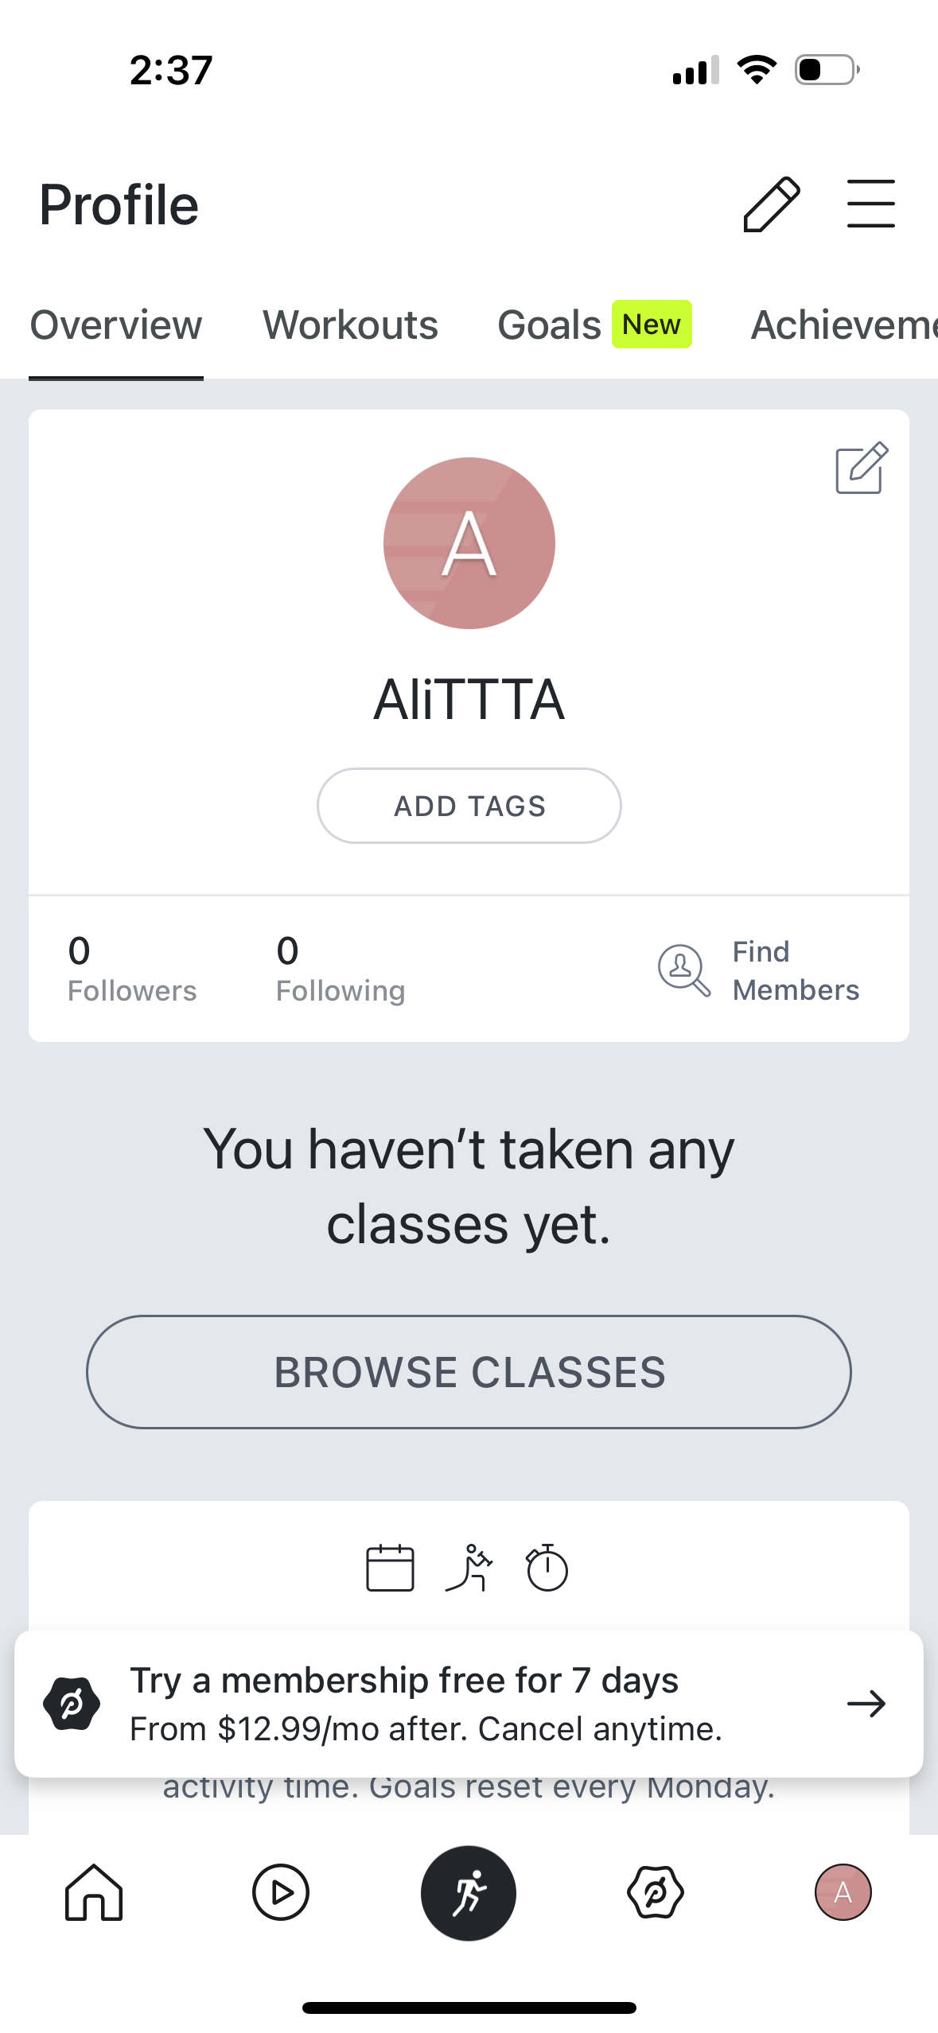Switch to the Workouts tab
Viewport: 938px width, 2033px height.
(x=350, y=325)
